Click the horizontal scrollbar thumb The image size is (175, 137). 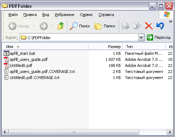tap(74, 132)
